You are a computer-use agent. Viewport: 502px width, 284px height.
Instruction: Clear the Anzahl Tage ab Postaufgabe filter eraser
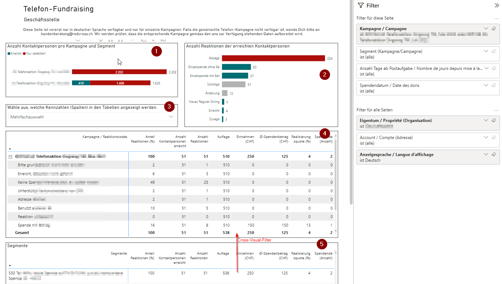point(493,68)
